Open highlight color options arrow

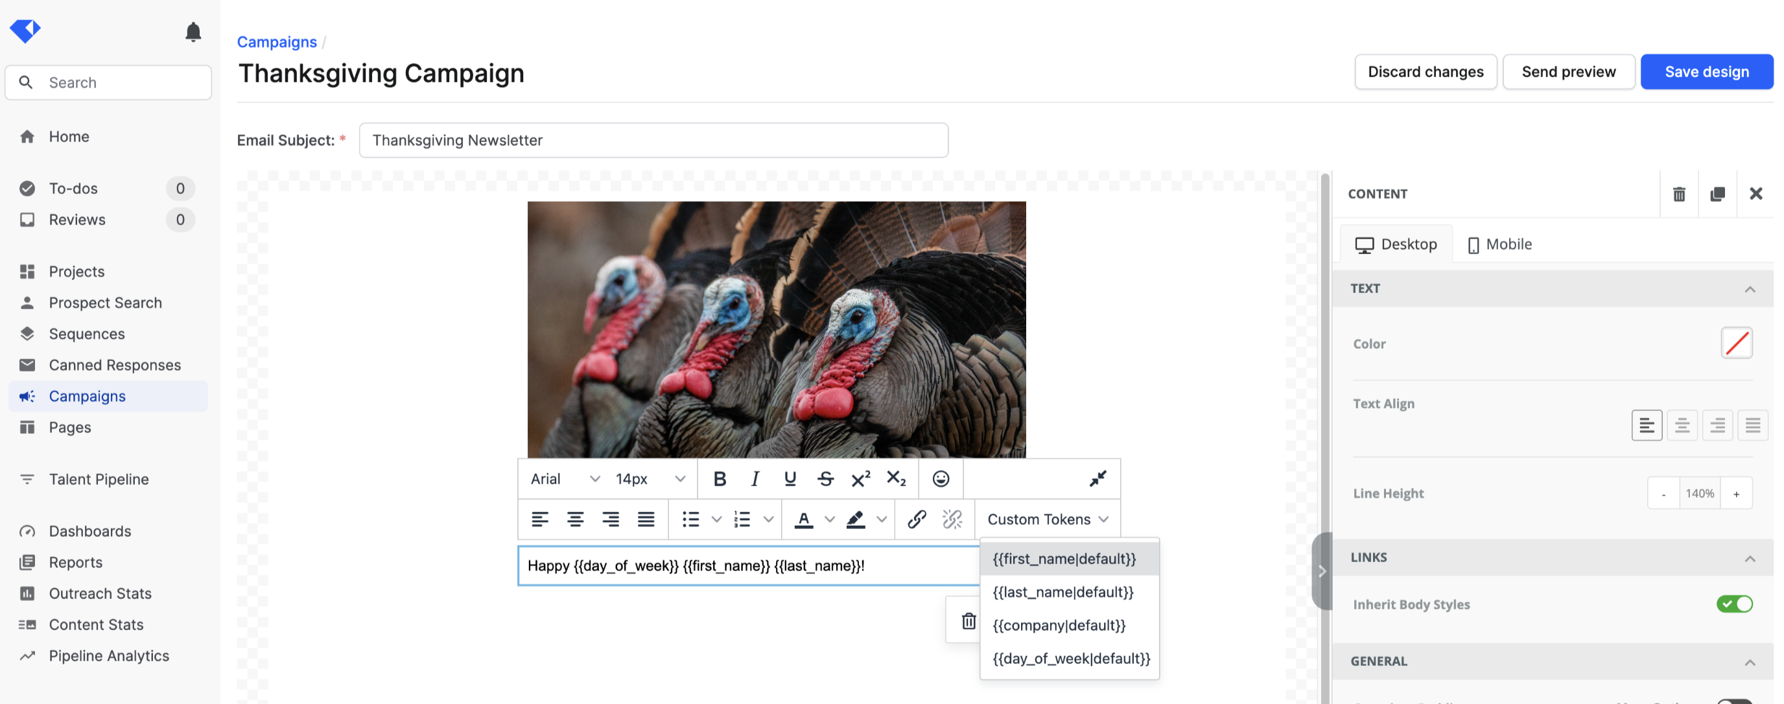point(882,519)
